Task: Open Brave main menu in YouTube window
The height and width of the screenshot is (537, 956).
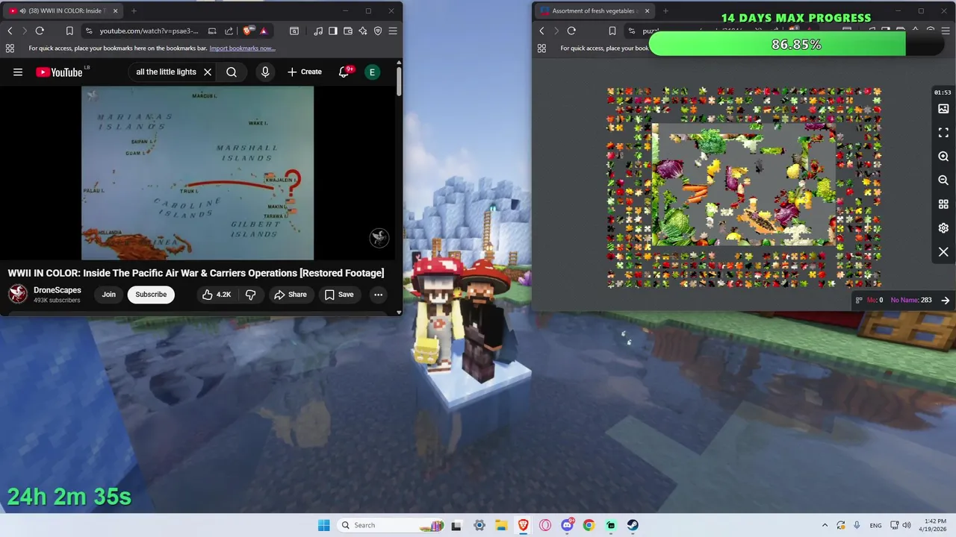Action: [393, 31]
